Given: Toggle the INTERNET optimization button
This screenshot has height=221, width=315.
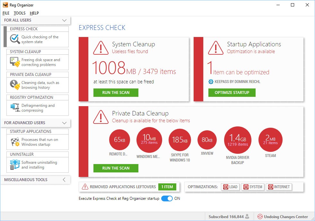Looking at the screenshot, I should (279, 187).
